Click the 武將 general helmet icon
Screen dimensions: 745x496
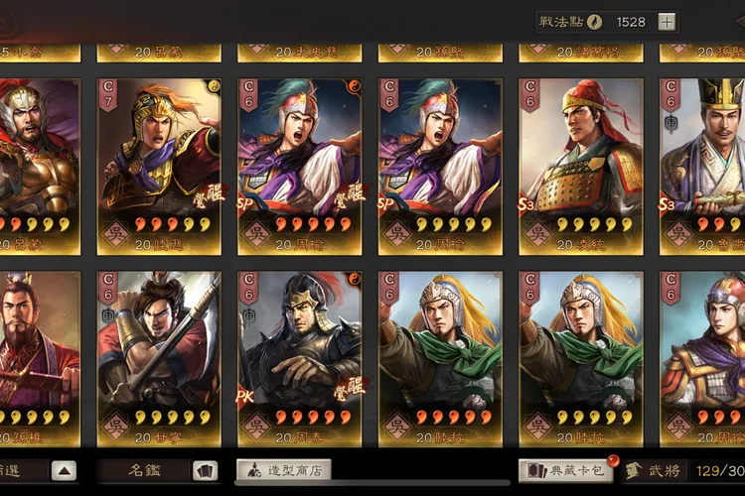(633, 471)
